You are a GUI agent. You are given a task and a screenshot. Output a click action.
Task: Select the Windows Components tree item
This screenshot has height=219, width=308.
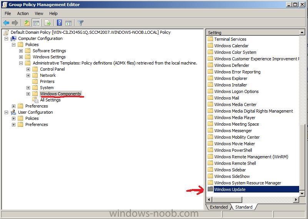pos(60,94)
